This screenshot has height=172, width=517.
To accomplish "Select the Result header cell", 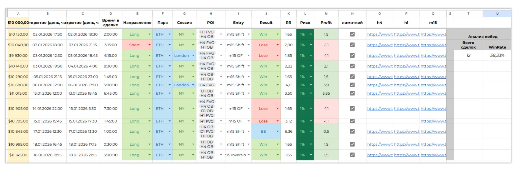I will (266, 23).
